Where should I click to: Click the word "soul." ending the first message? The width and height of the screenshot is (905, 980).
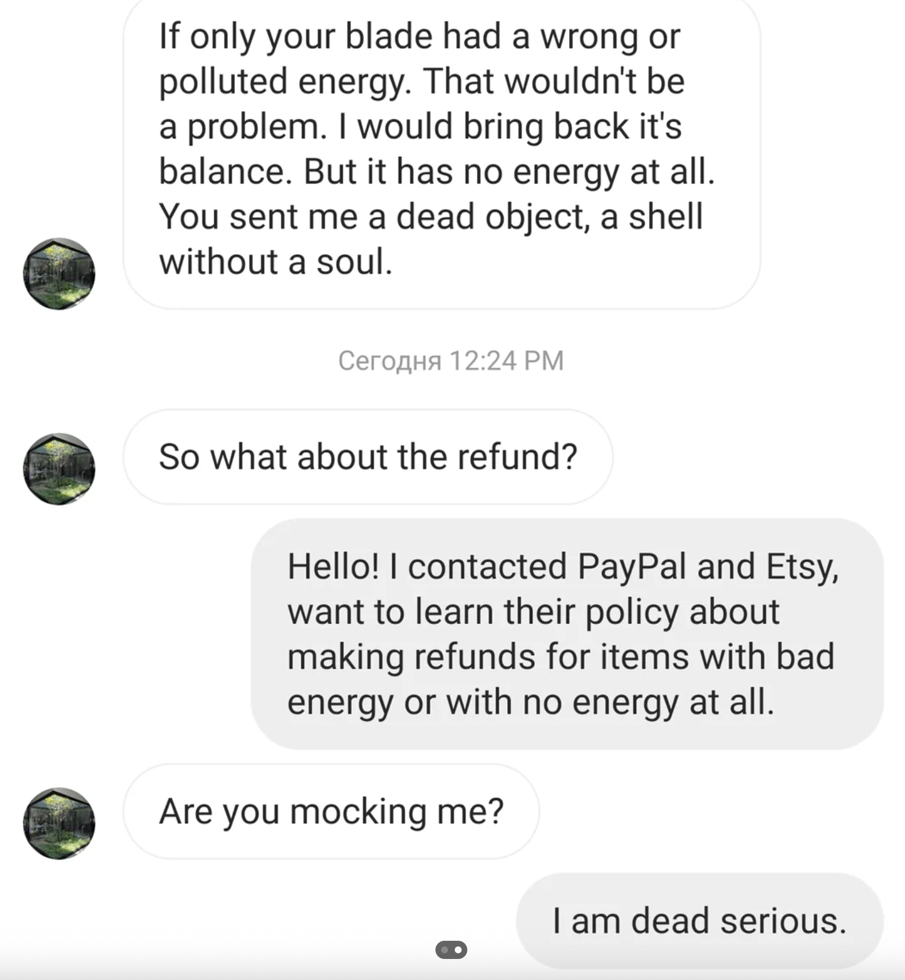tap(355, 262)
